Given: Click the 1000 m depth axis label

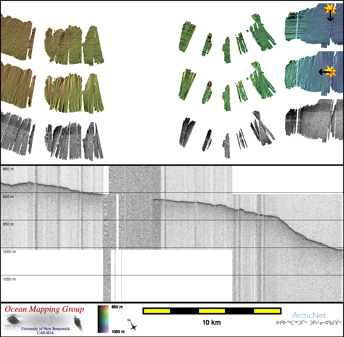Looking at the screenshot, I should pyautogui.click(x=9, y=252).
